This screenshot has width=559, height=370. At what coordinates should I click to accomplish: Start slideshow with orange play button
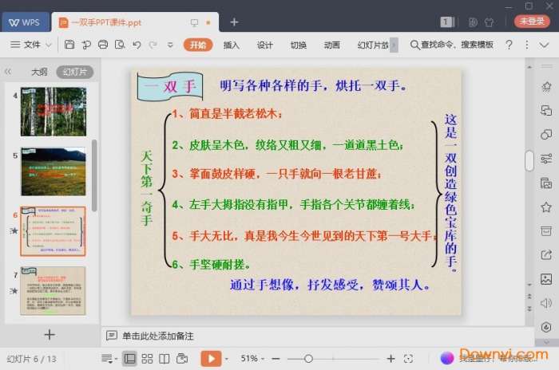210,359
